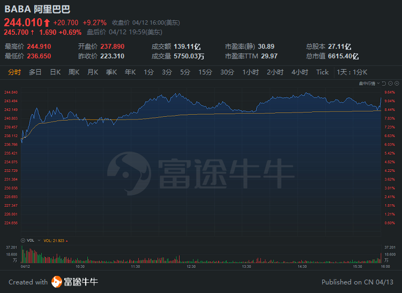
Task: Click the 最高价 value 244.910
Action: [39, 47]
